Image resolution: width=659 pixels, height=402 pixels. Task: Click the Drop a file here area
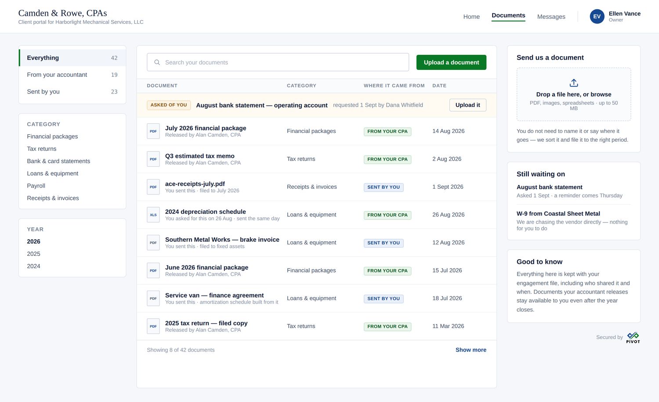(x=574, y=94)
